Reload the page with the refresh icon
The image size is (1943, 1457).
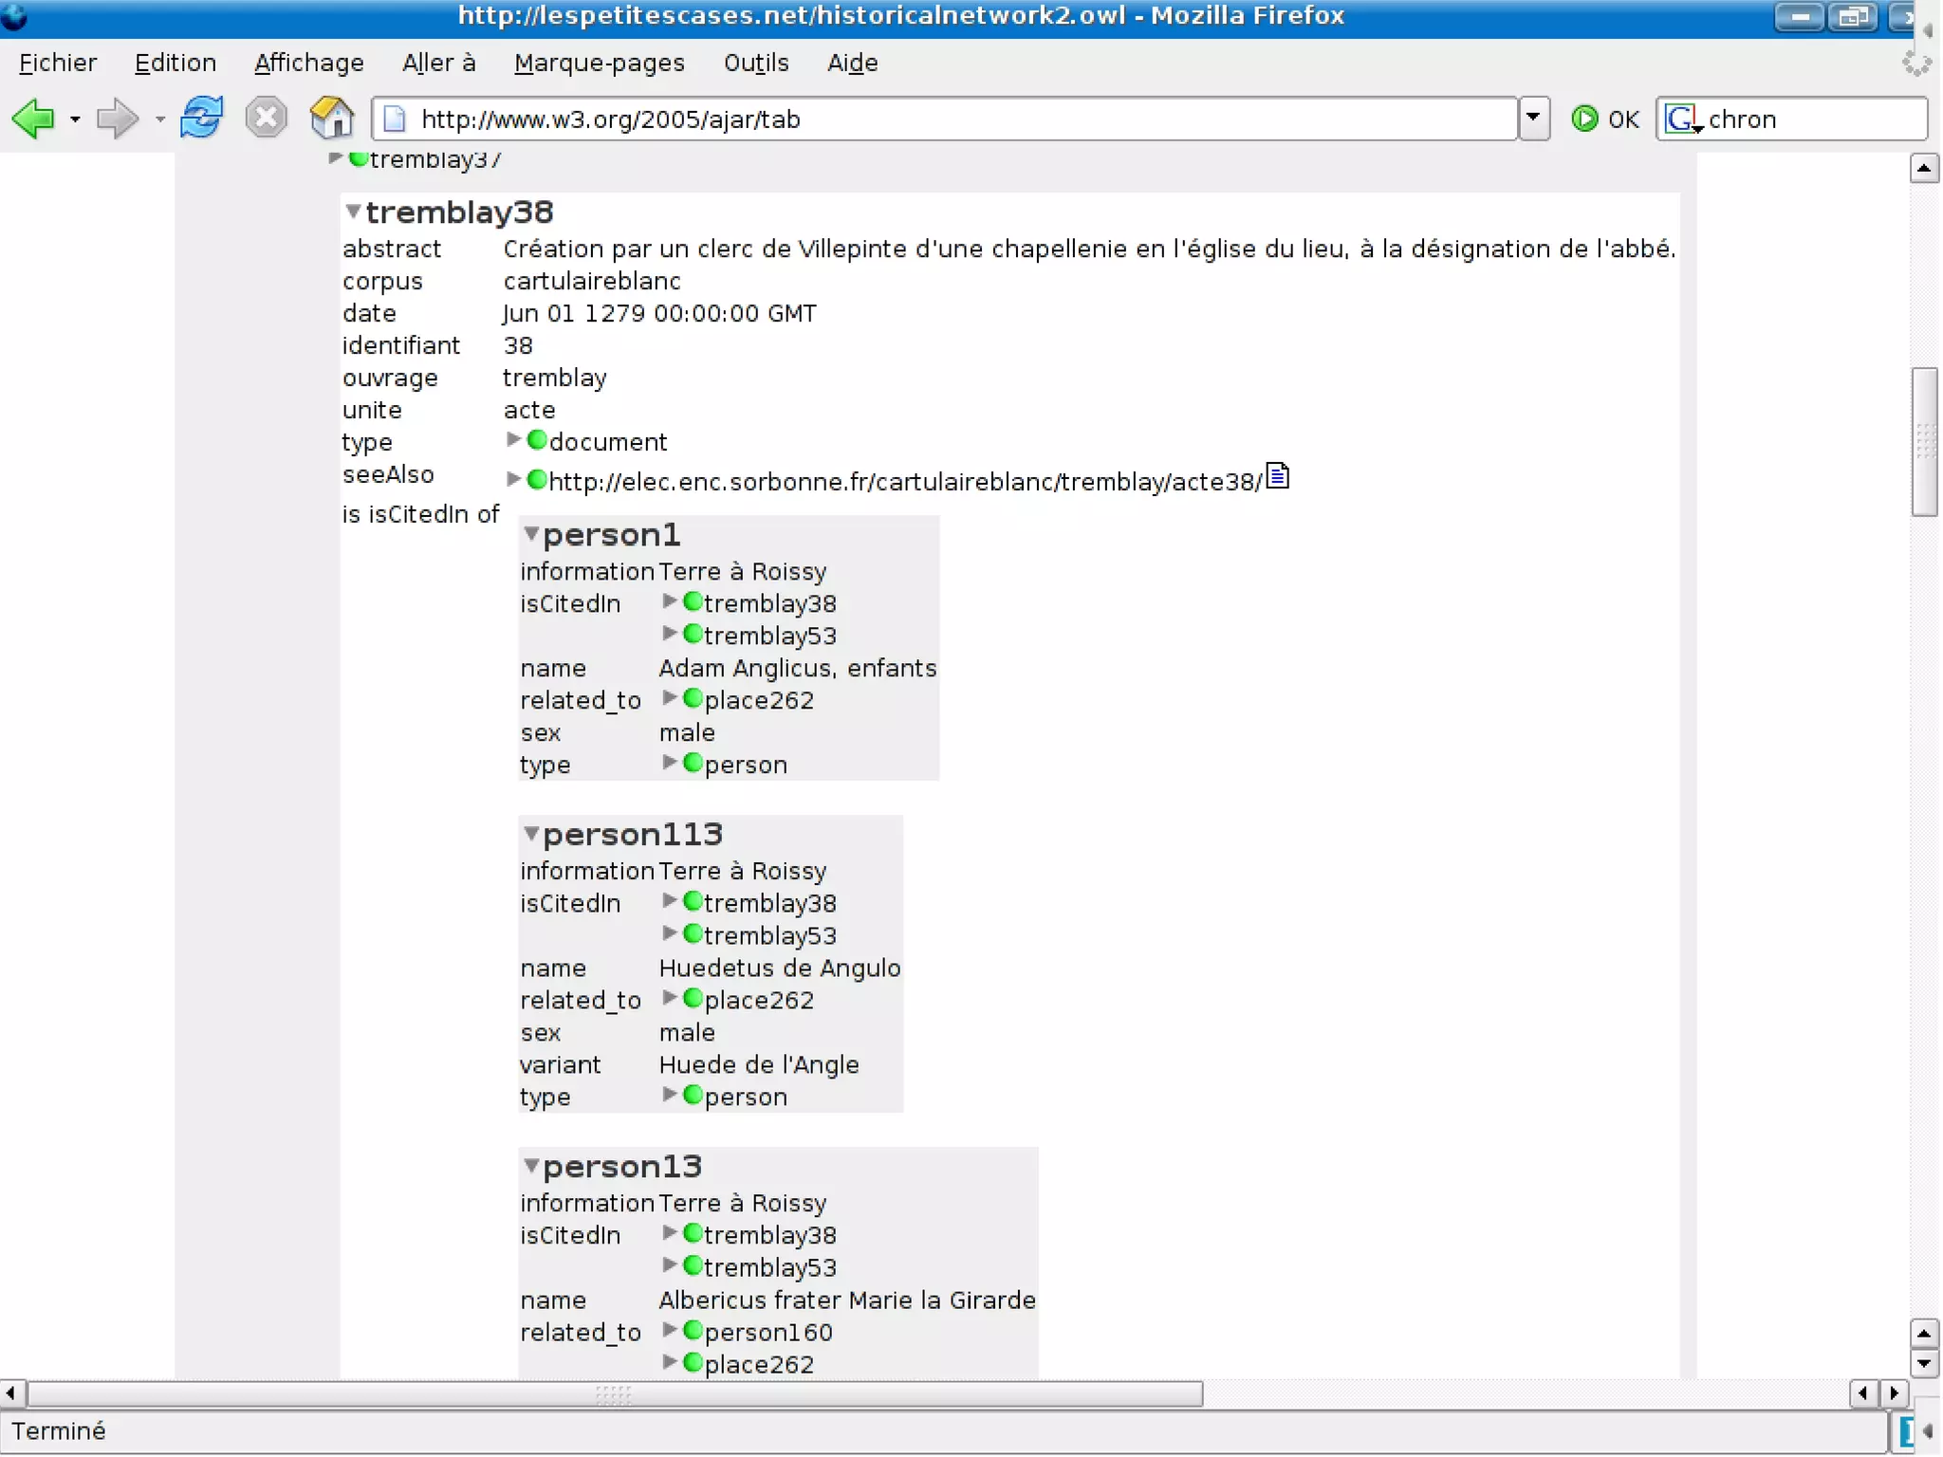(x=202, y=119)
